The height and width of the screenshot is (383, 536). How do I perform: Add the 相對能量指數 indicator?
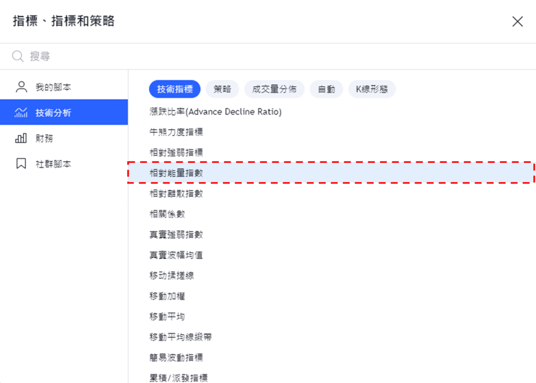(x=176, y=173)
